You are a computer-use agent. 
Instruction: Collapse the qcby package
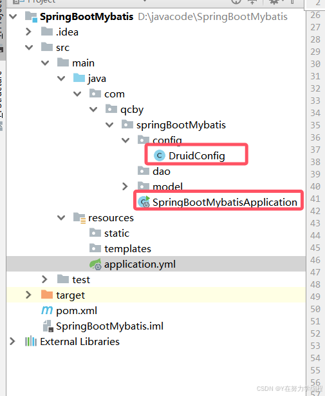[x=93, y=110]
